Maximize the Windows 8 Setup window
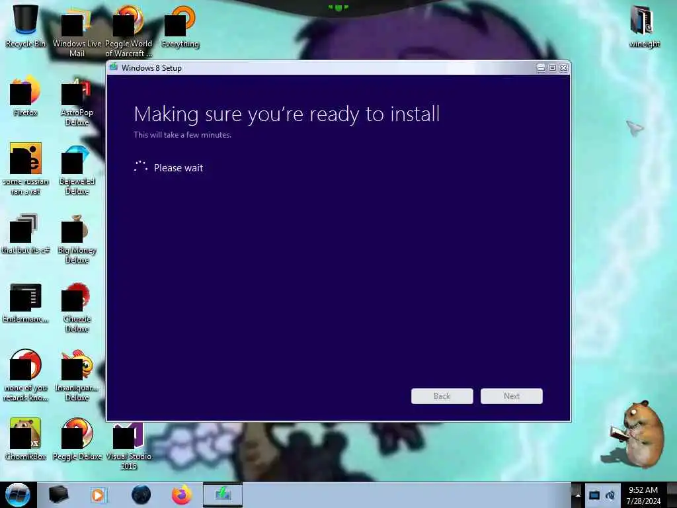 552,67
